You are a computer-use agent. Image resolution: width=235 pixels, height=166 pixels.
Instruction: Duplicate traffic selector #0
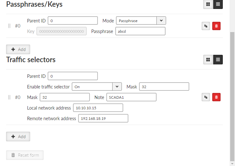(x=206, y=97)
